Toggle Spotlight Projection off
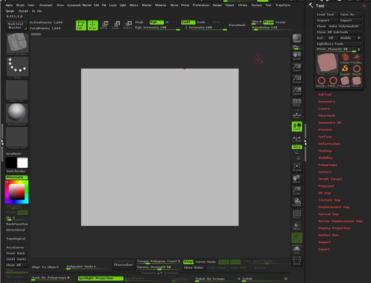371x283 pixels. pyautogui.click(x=100, y=278)
